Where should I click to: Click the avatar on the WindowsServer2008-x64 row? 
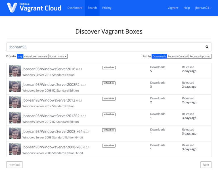click(x=15, y=133)
